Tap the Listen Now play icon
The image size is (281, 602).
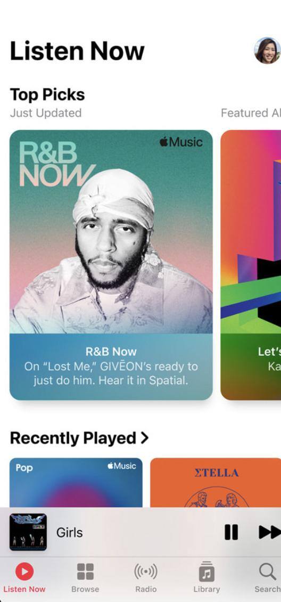[24, 572]
